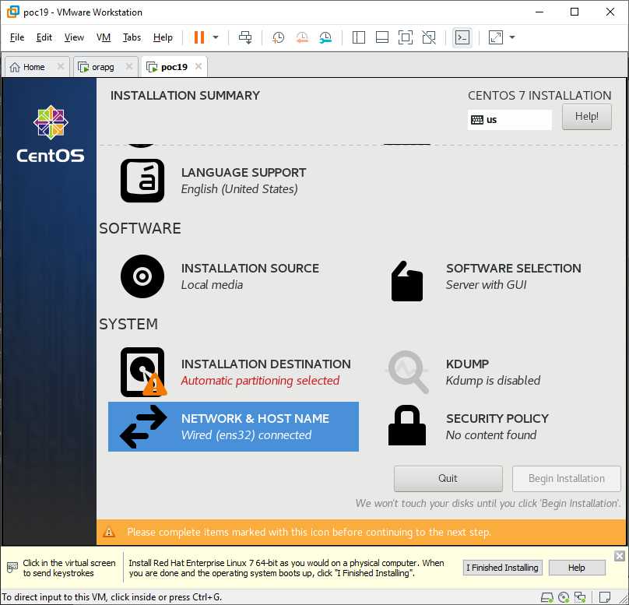This screenshot has width=629, height=605.
Task: Show the console view
Action: [x=462, y=37]
